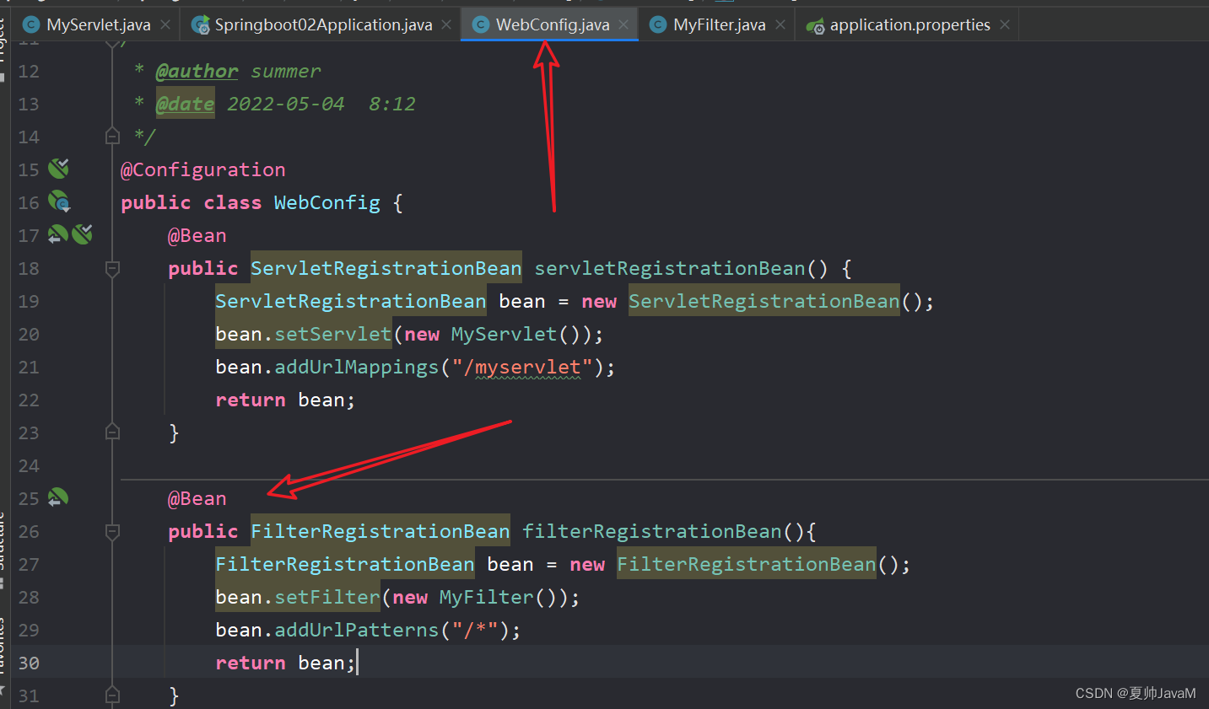Click the Spring checkmark gutter icon on line 17
1209x709 pixels.
tap(82, 234)
